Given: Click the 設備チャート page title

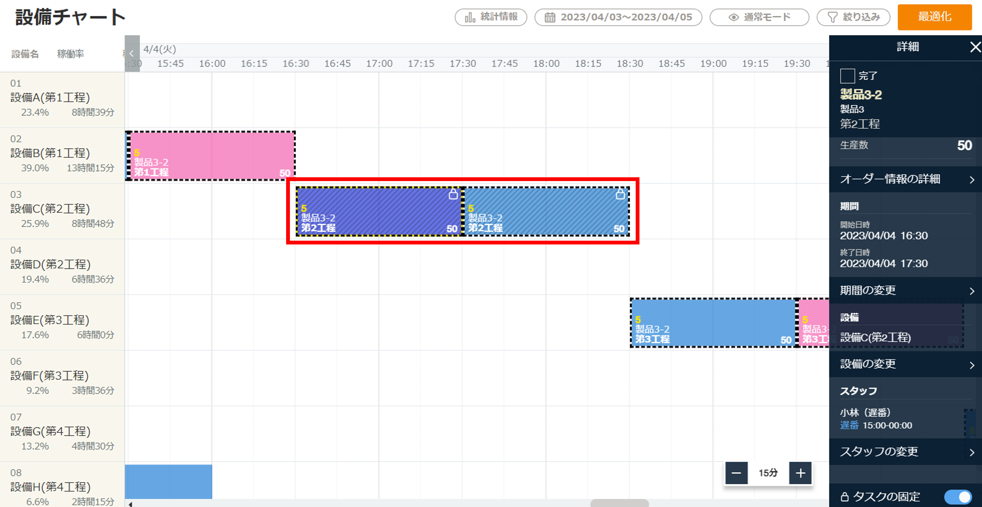Looking at the screenshot, I should [x=70, y=17].
